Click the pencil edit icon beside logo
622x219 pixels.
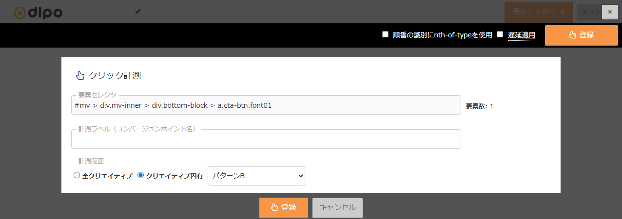click(137, 11)
